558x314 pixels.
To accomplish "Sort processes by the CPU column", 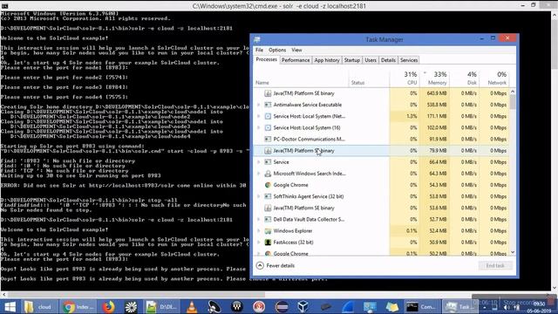I will (405, 78).
